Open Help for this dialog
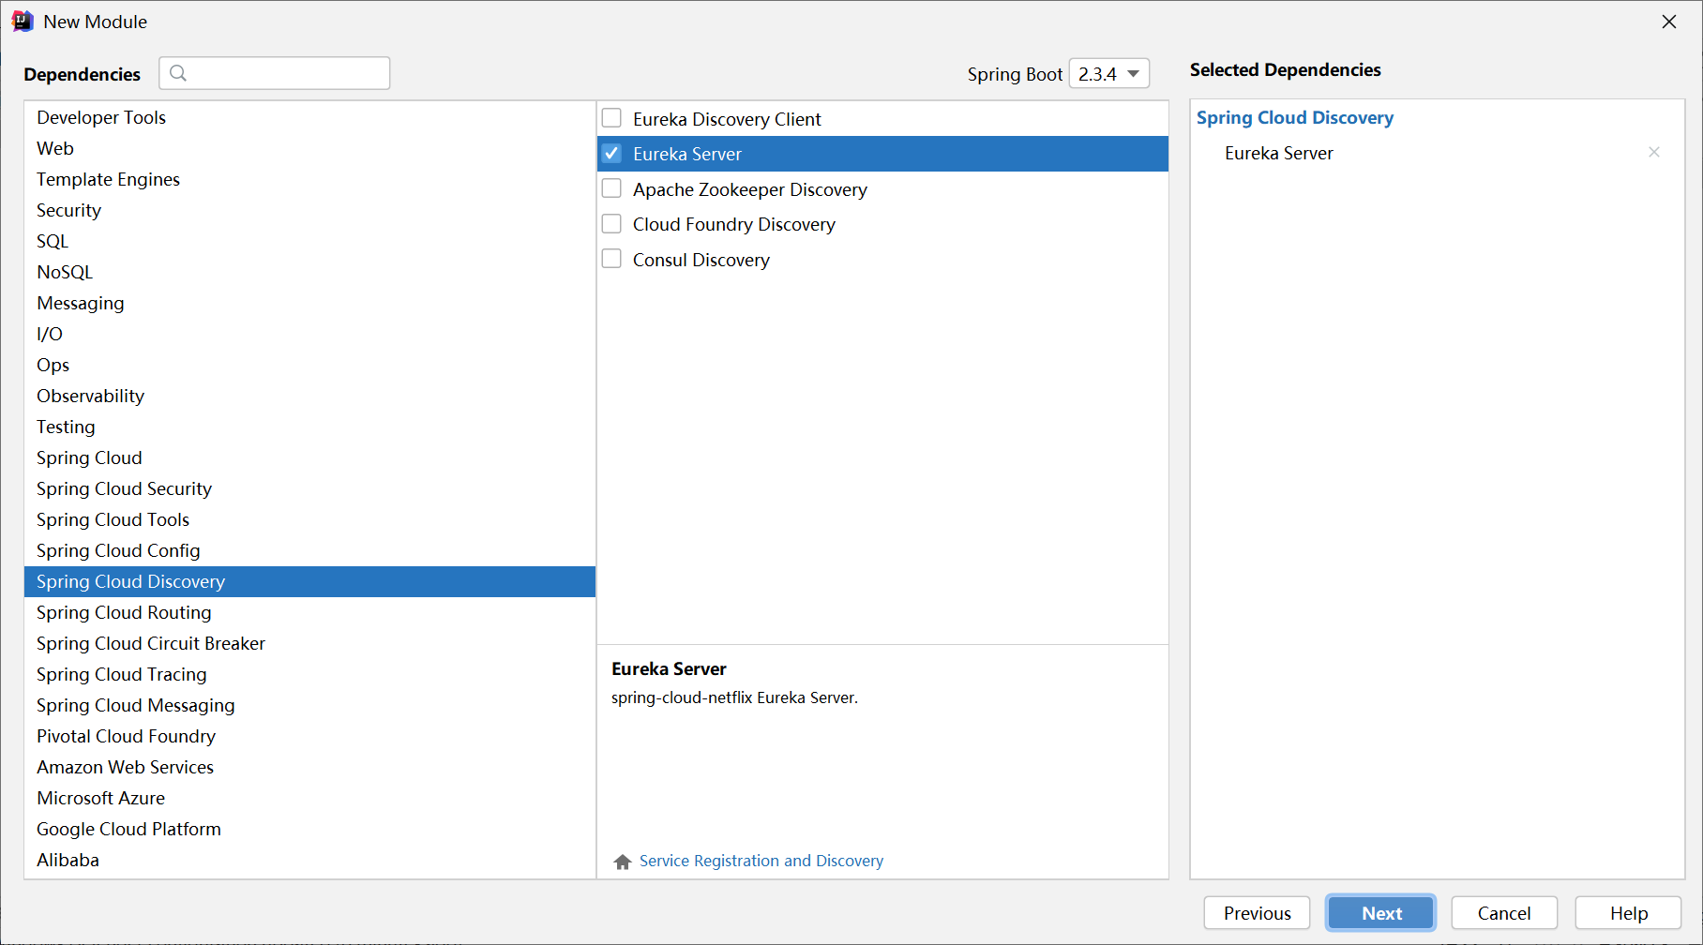Viewport: 1703px width, 945px height. [x=1628, y=913]
